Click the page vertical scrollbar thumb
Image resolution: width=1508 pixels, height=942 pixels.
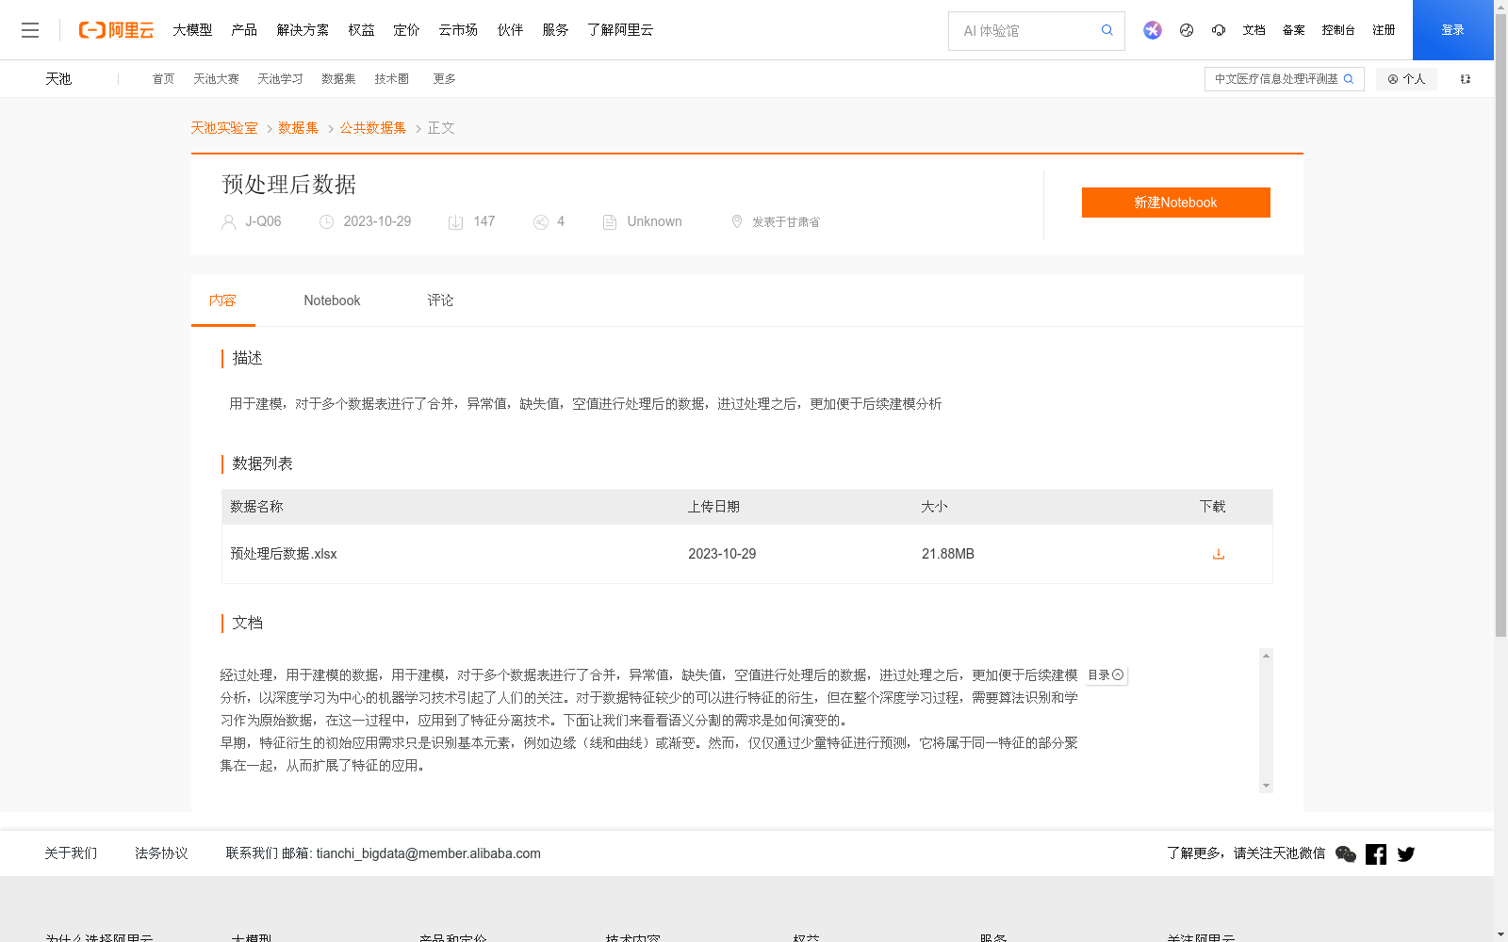(x=1500, y=327)
